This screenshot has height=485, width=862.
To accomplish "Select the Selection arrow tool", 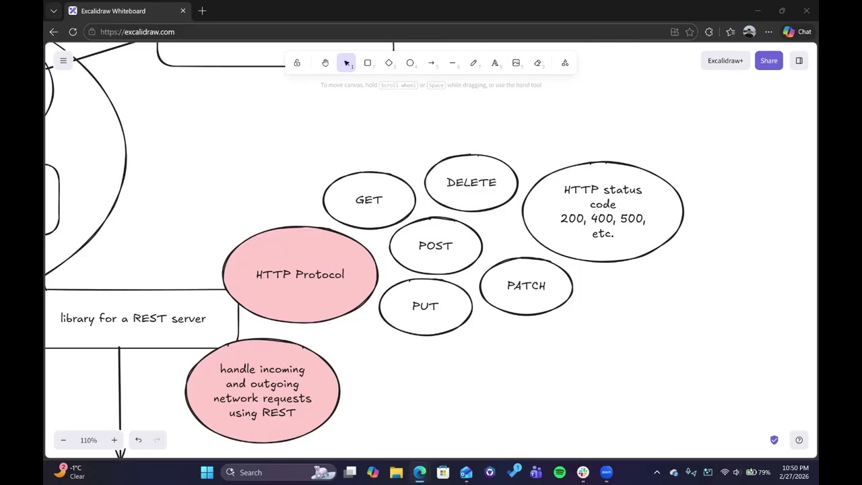I will pyautogui.click(x=346, y=63).
